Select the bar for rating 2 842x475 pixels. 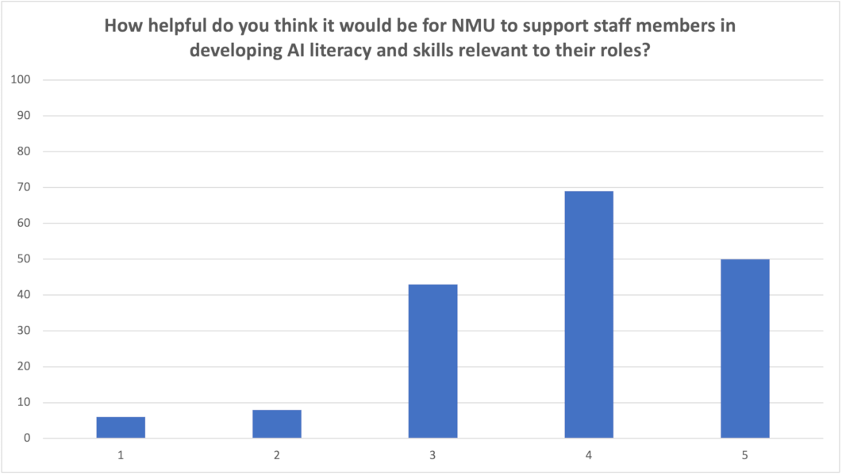coord(277,424)
